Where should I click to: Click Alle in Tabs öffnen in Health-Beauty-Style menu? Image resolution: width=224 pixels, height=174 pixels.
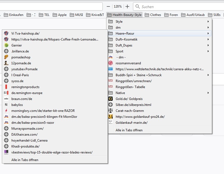tap(159, 130)
